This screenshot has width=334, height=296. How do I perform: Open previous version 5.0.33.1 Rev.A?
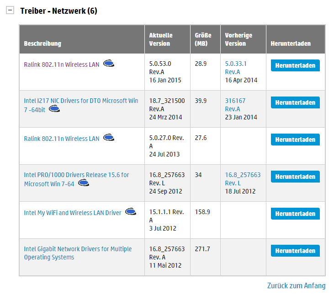click(236, 68)
